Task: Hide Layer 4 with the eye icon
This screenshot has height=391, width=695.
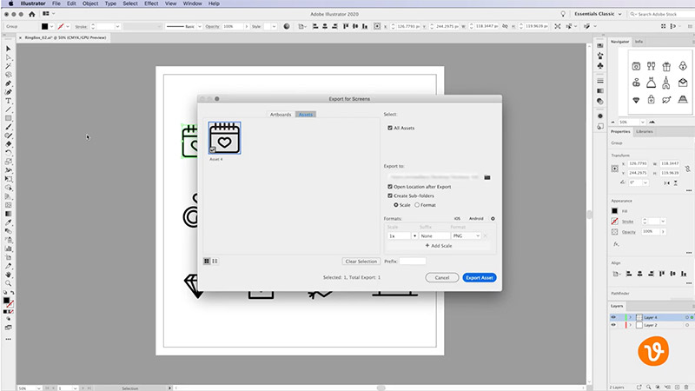Action: pyautogui.click(x=613, y=317)
